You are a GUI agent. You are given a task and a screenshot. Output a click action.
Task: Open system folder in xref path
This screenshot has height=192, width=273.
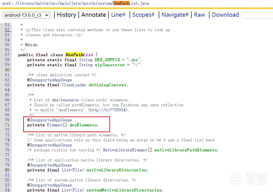(x=105, y=3)
